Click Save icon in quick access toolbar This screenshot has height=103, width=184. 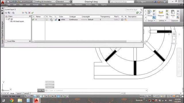click(x=15, y=2)
